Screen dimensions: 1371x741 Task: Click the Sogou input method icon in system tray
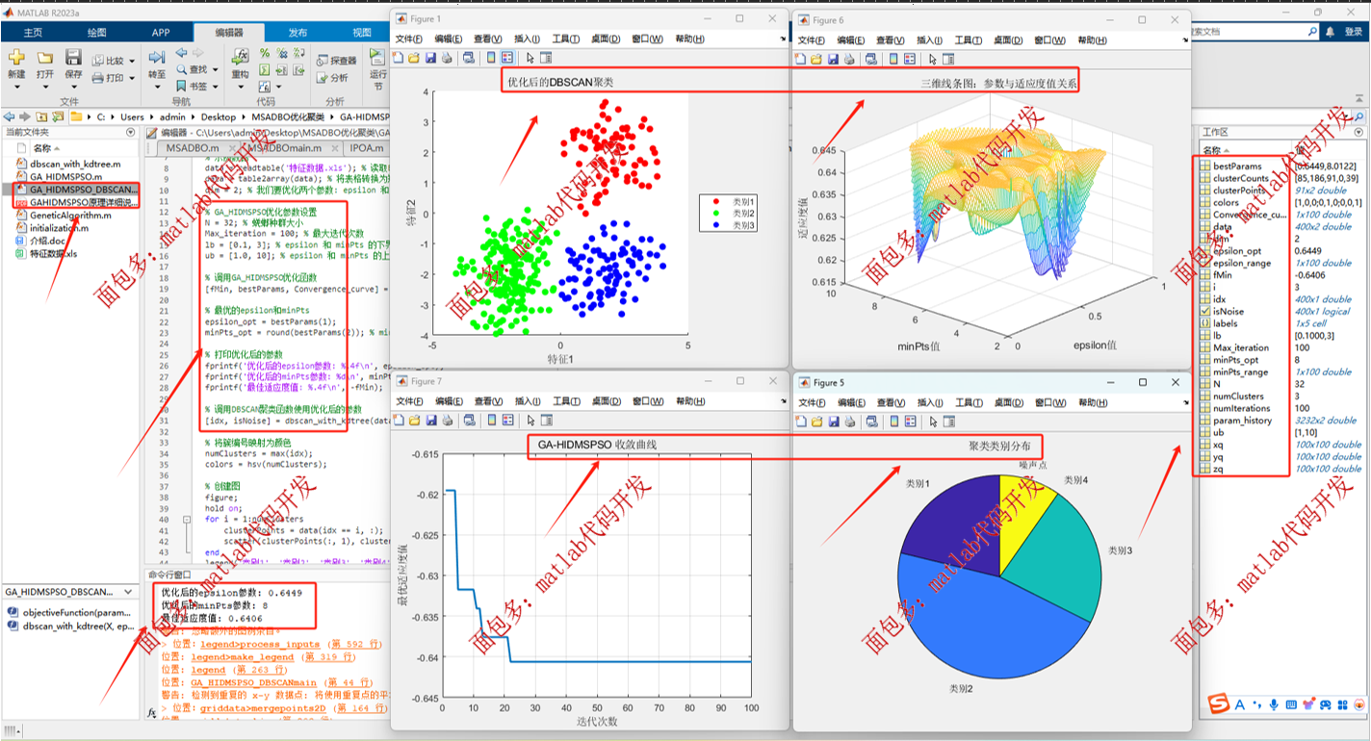pyautogui.click(x=1219, y=705)
